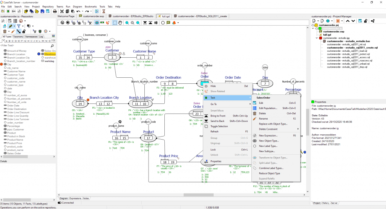Click the trash can icon in repository toolbar

point(5,31)
